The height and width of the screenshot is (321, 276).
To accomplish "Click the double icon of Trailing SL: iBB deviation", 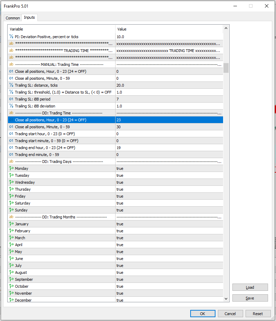I will point(11,106).
